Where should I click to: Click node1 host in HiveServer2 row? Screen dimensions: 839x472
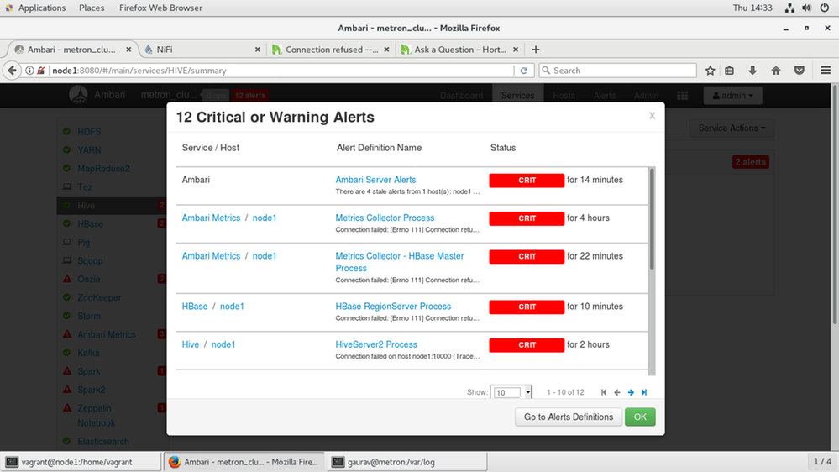coord(223,344)
